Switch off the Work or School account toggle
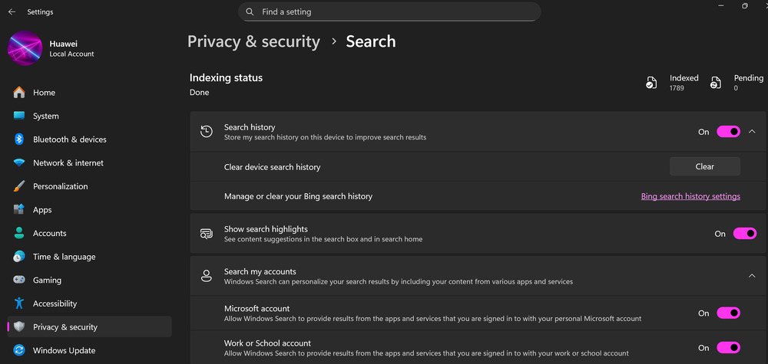Viewport: 768px width, 364px height. click(x=728, y=347)
